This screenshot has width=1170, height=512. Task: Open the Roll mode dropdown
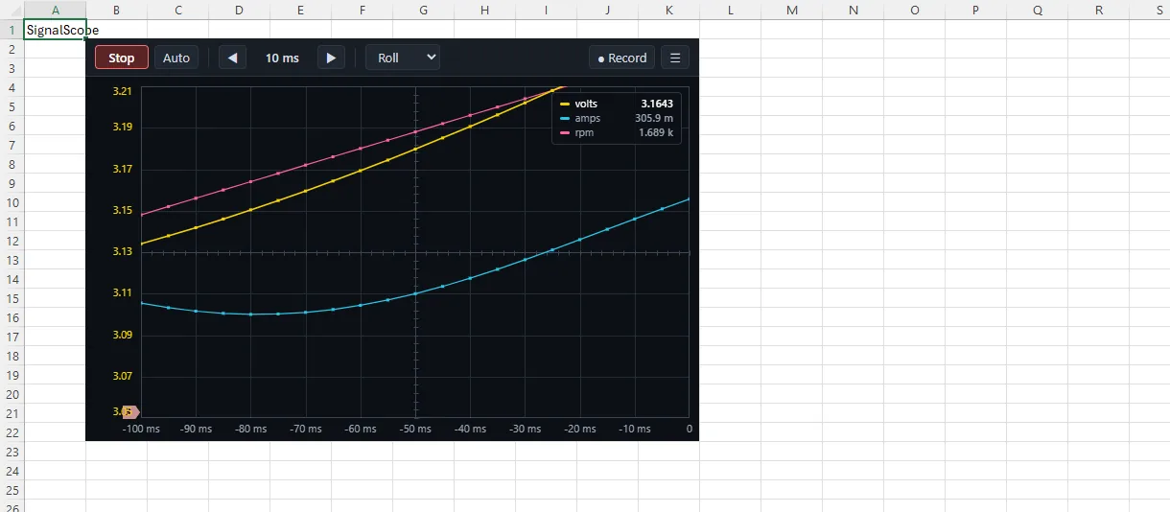click(403, 58)
